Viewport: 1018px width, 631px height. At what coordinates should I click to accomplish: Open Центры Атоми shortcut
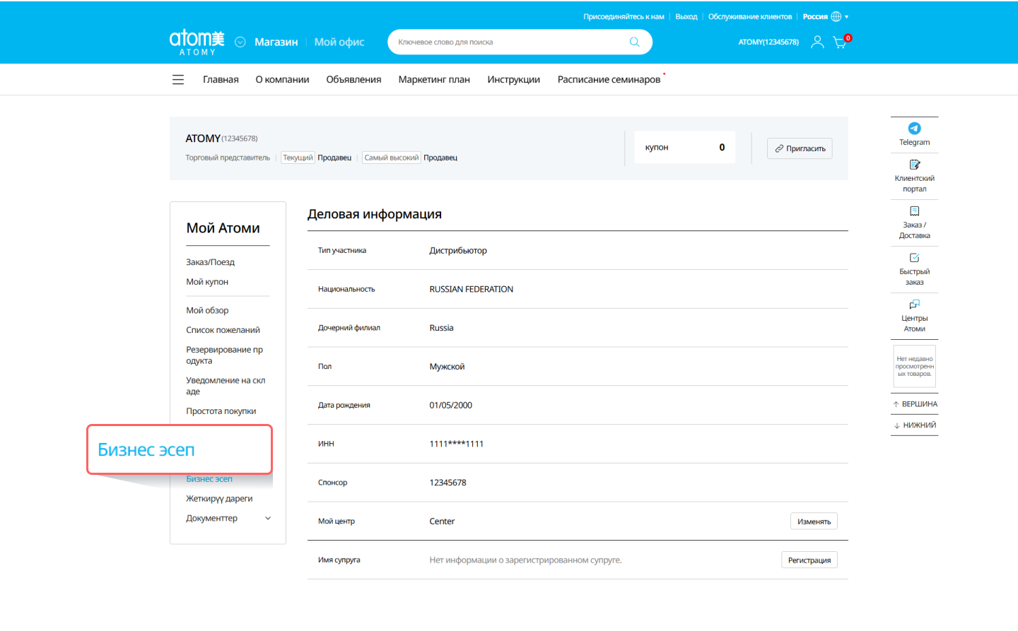tap(914, 316)
